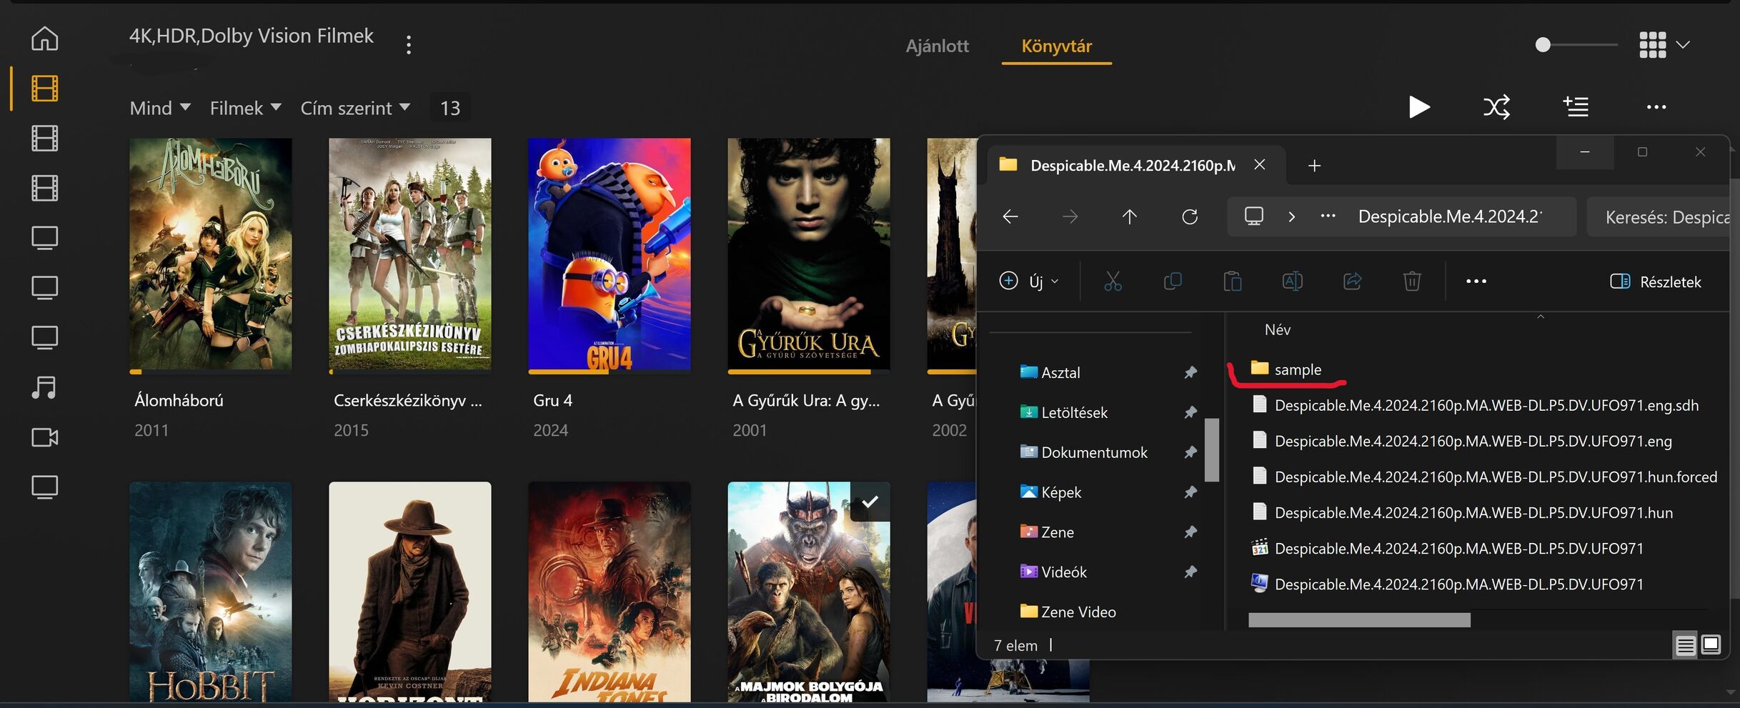This screenshot has height=708, width=1740.
Task: Open the video camera library icon in sidebar
Action: click(44, 437)
